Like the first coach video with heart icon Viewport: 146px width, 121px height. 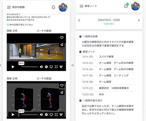[62, 38]
